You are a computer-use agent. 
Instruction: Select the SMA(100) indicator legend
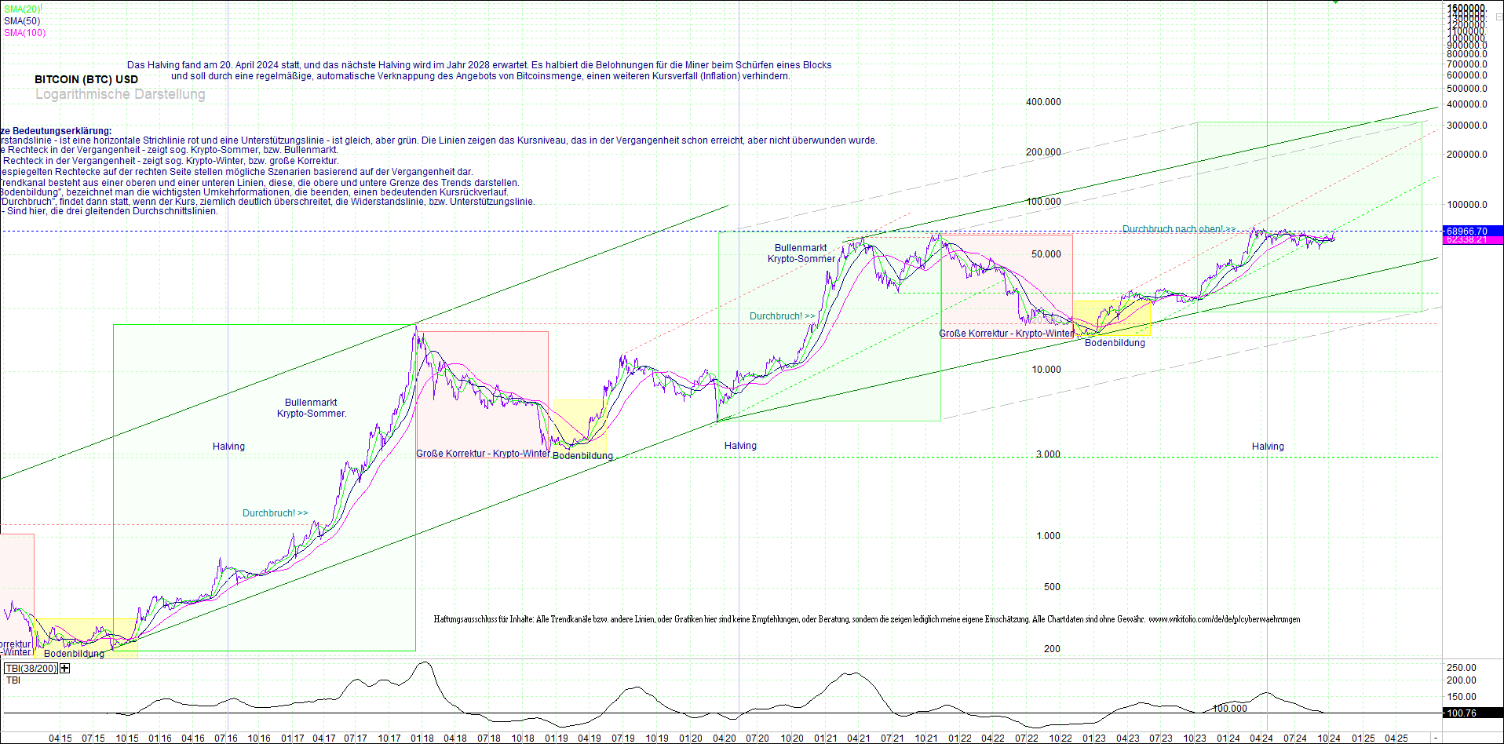(x=24, y=32)
